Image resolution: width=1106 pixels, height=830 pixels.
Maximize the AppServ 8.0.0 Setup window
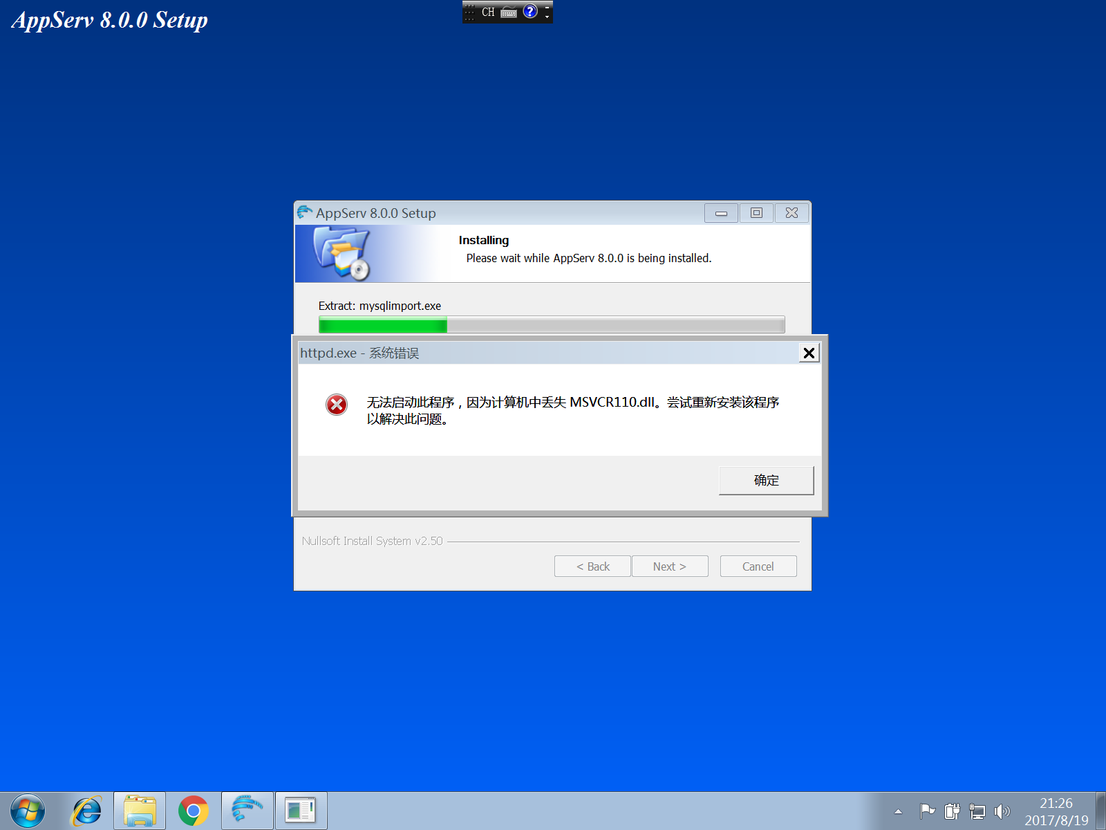[756, 213]
